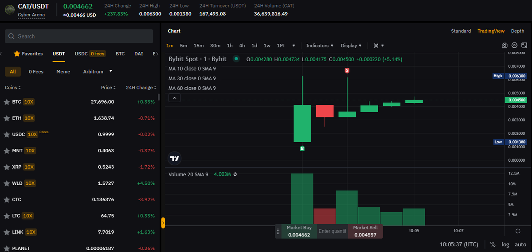The image size is (532, 252).
Task: Switch chart to Depth view
Action: (517, 31)
